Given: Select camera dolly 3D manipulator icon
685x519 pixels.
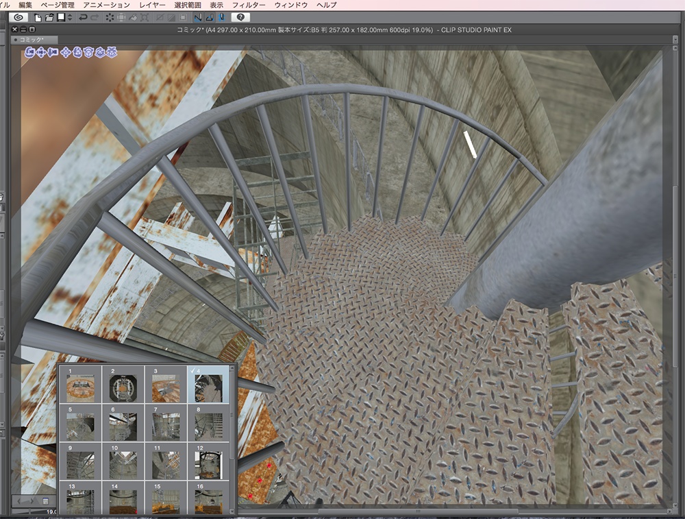Looking at the screenshot, I should (53, 53).
